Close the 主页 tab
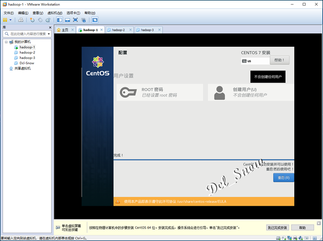This screenshot has height=241, width=323. (73, 30)
